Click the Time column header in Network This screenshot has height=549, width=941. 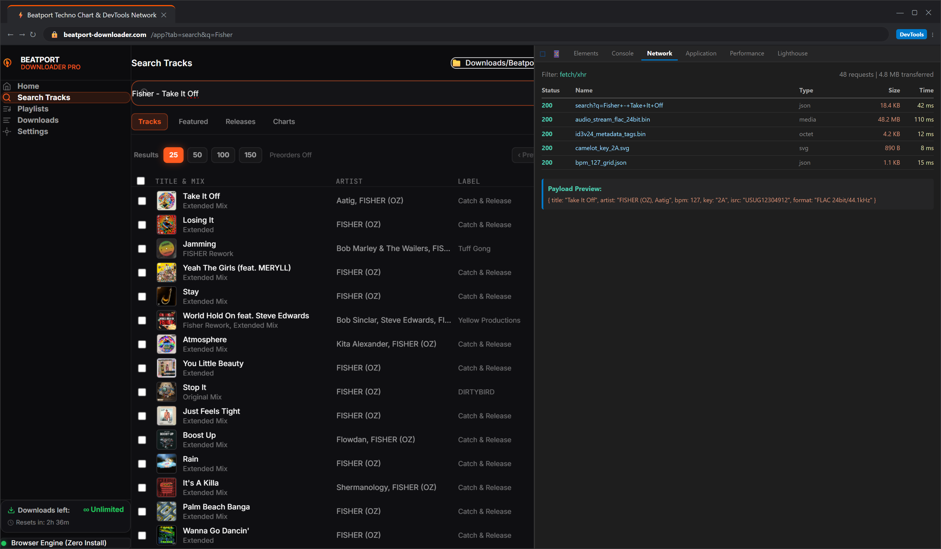tap(926, 90)
